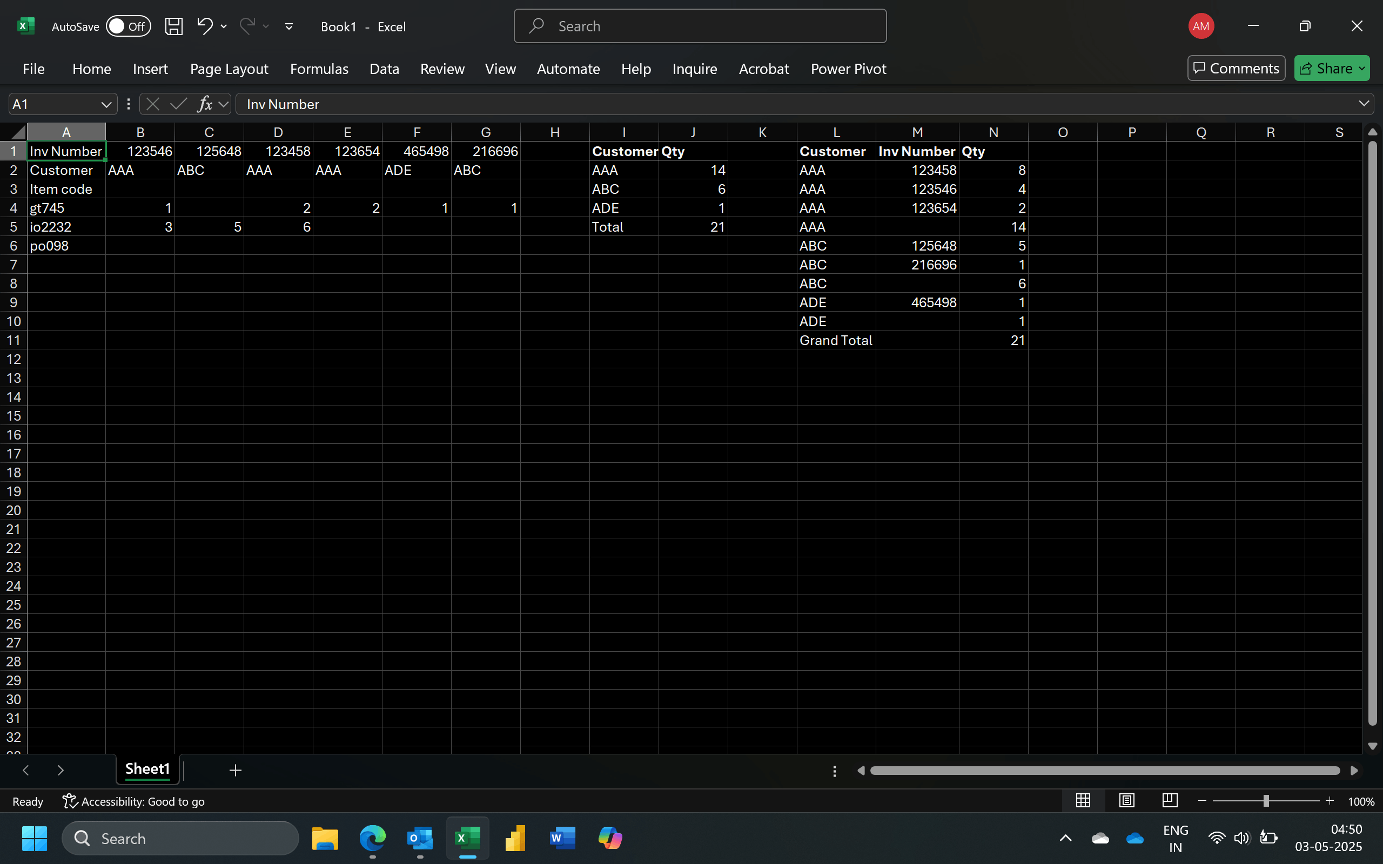Viewport: 1383px width, 864px height.
Task: Open the Formulas ribbon tab
Action: tap(319, 69)
